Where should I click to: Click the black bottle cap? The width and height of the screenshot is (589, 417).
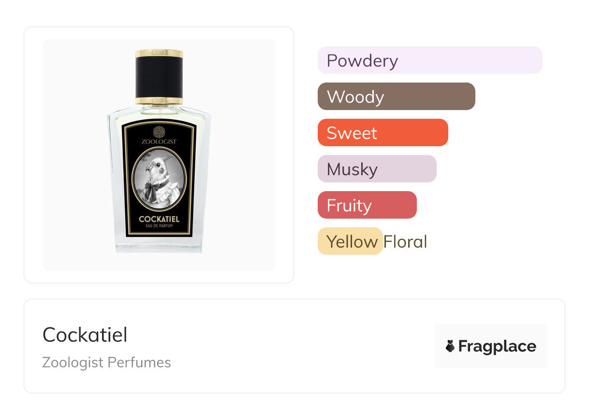pyautogui.click(x=159, y=76)
